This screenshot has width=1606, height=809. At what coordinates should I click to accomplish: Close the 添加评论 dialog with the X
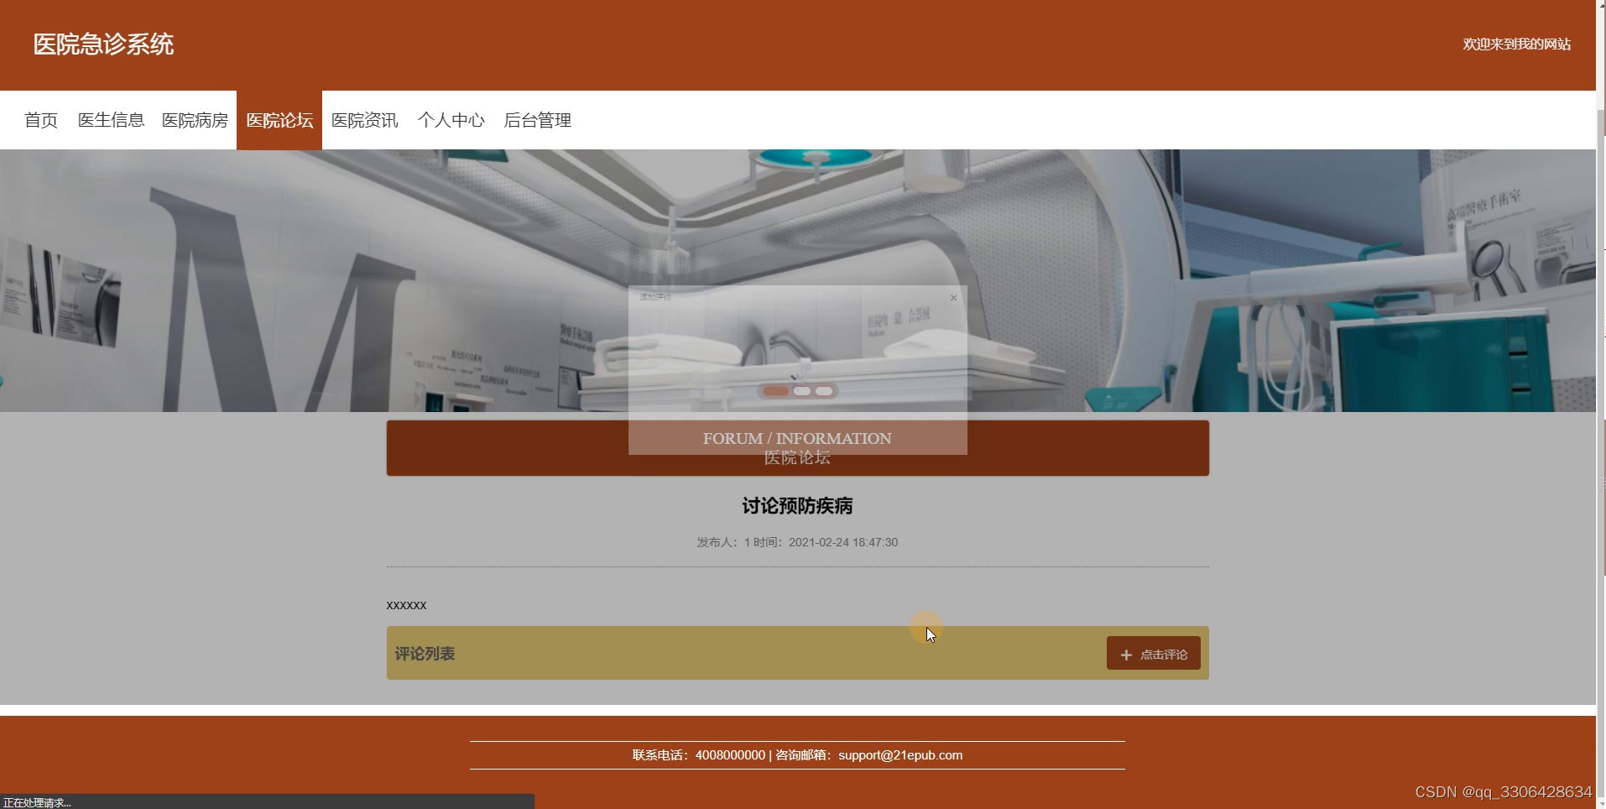tap(954, 298)
